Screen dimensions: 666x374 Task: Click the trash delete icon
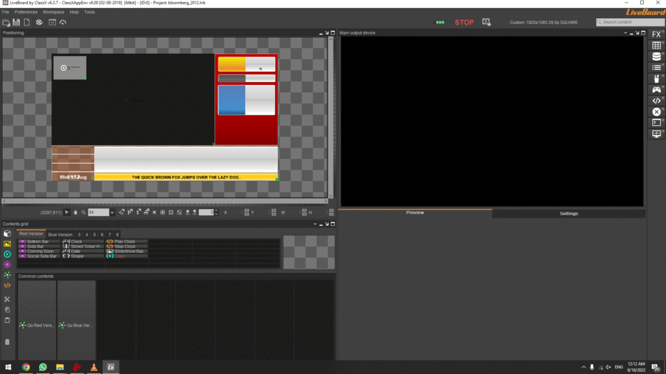coord(7,342)
